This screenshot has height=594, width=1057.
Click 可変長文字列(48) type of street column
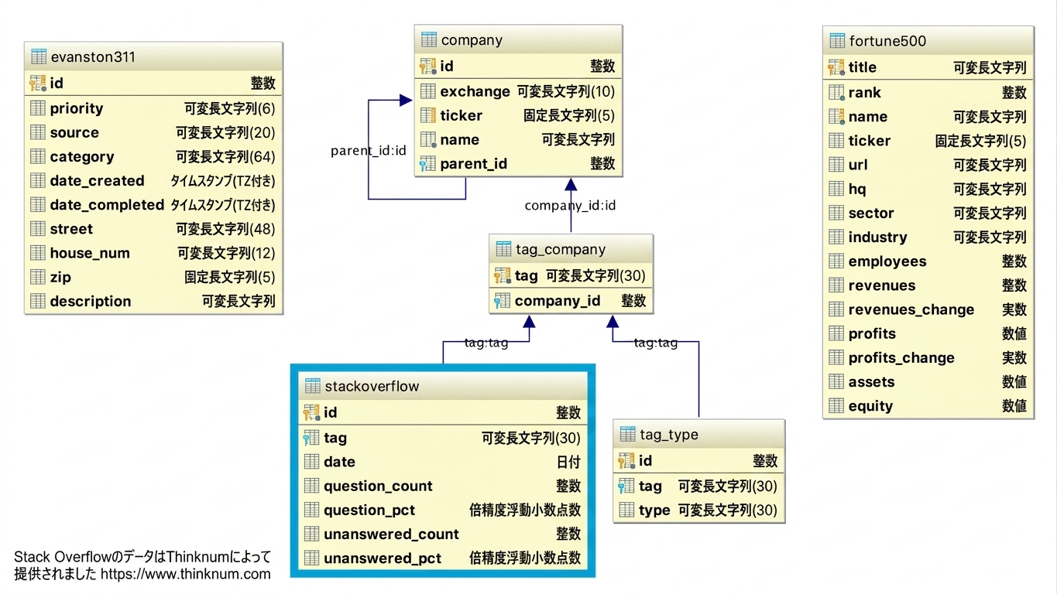click(x=225, y=229)
